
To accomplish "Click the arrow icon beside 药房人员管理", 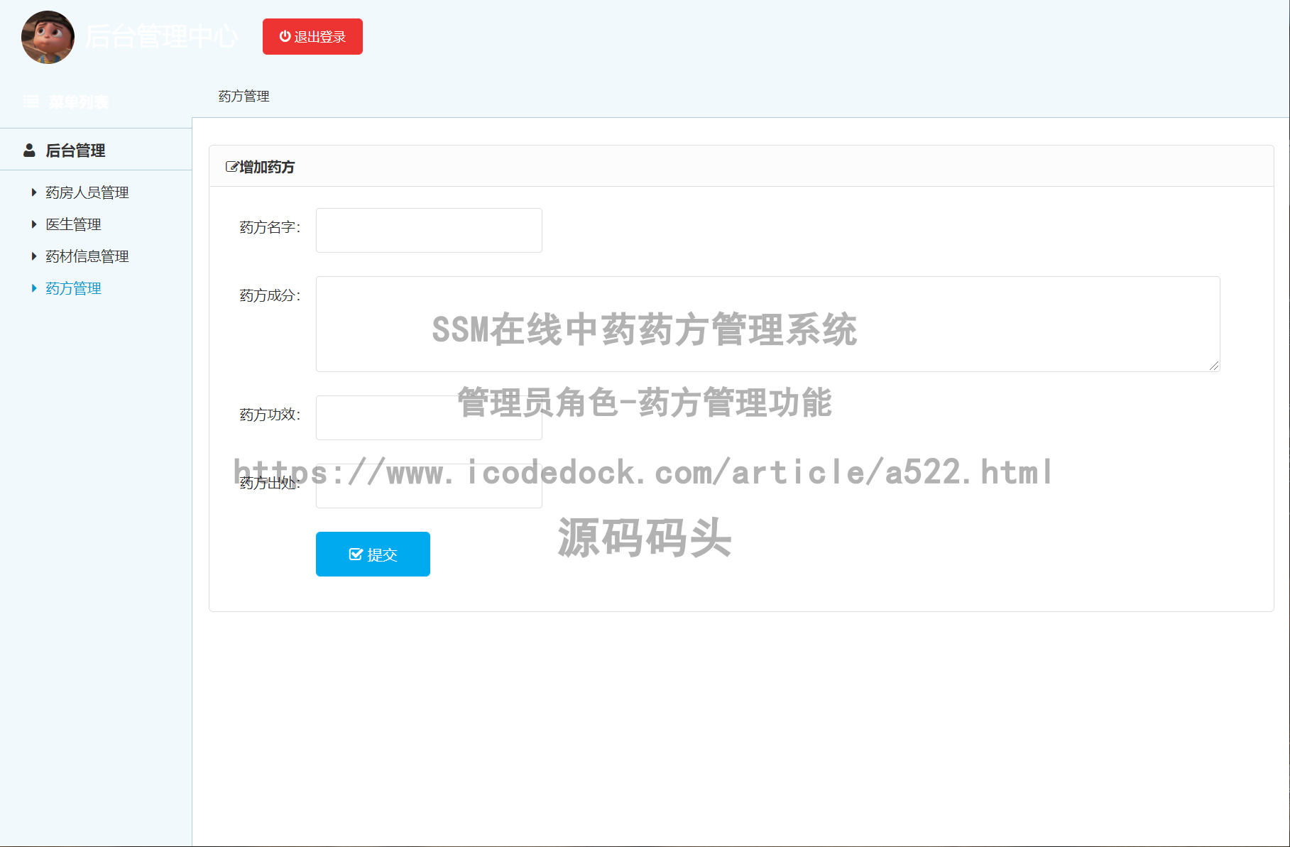I will [33, 192].
